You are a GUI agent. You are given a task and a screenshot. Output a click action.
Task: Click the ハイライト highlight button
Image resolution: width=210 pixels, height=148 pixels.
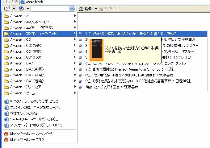point(108,9)
